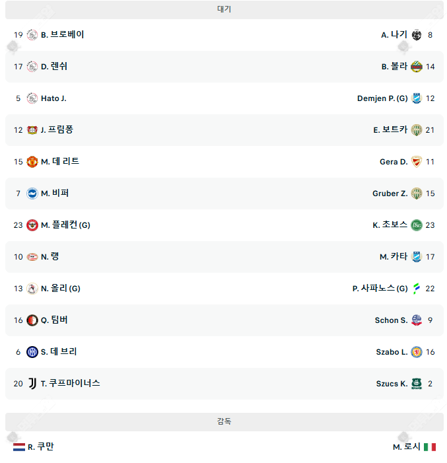Click the club crest beside Schon S.
Viewport: 447px width, 463px height.
[x=416, y=320]
